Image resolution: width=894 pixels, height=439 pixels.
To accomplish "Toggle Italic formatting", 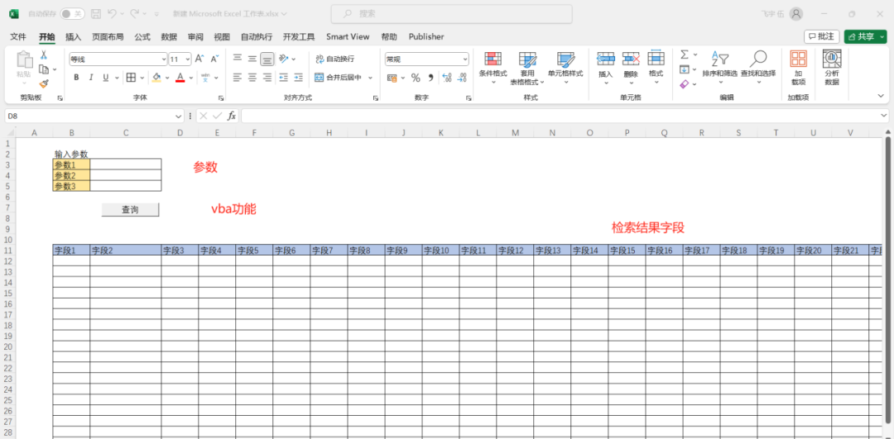I will click(90, 78).
